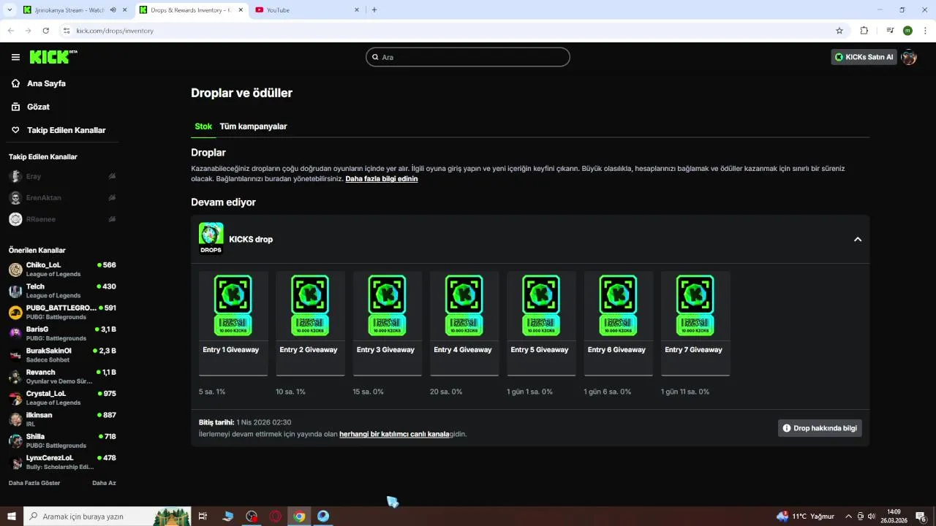Switch to the Stok tab
Screen dimensions: 936x526
tap(203, 126)
